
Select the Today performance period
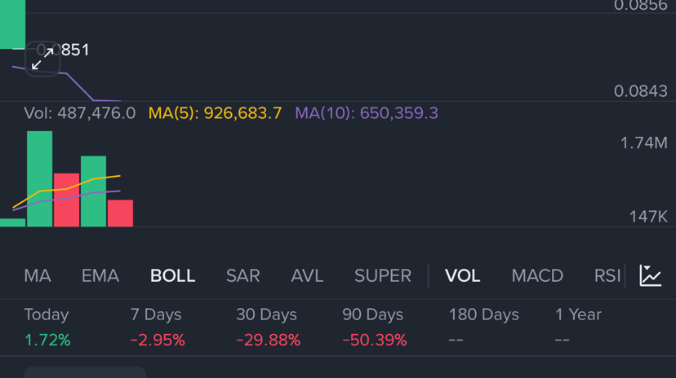pyautogui.click(x=47, y=327)
